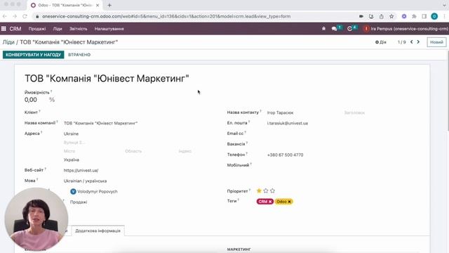Open the Звітність menu
This screenshot has width=449, height=253.
pos(78,29)
